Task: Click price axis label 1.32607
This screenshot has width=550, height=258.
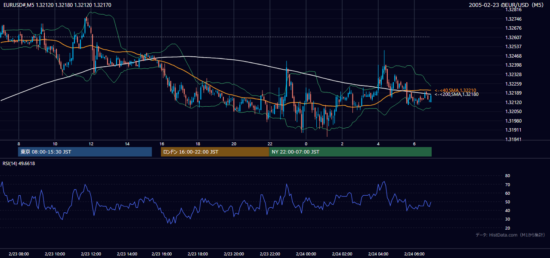Action: [513, 37]
